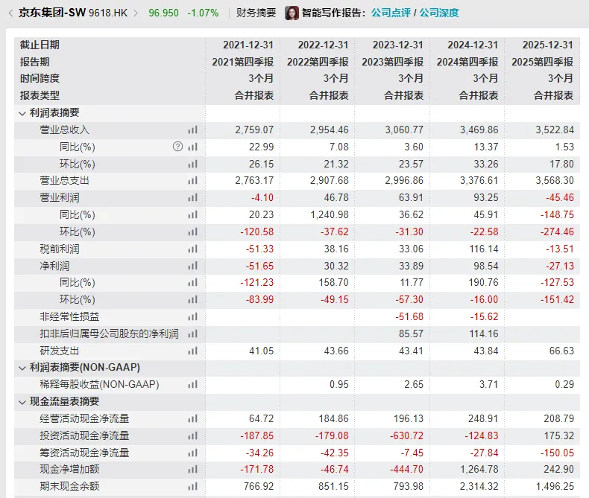Select the 2024-12-31 date column header
The height and width of the screenshot is (498, 589).
tap(473, 45)
